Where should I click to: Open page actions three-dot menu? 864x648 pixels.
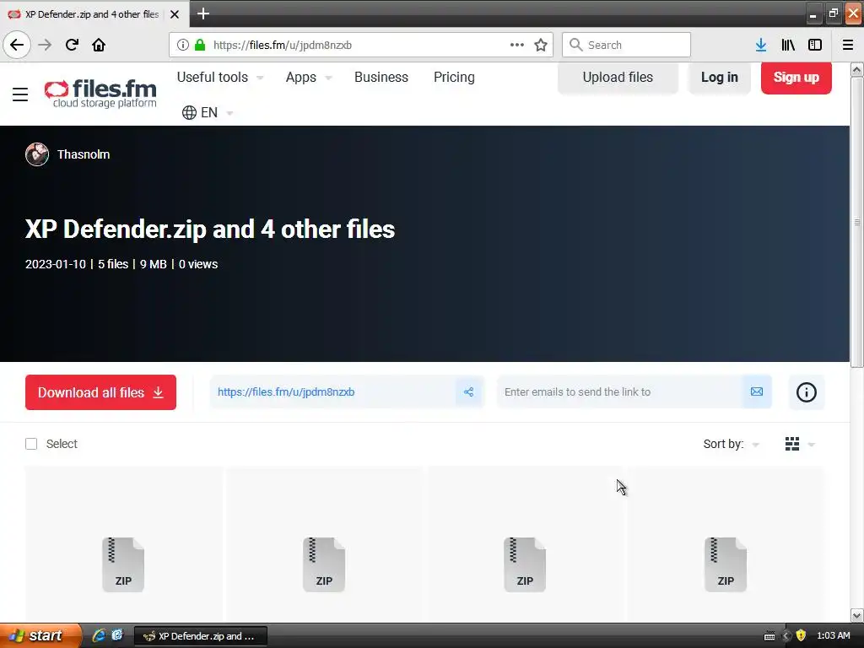click(x=517, y=45)
